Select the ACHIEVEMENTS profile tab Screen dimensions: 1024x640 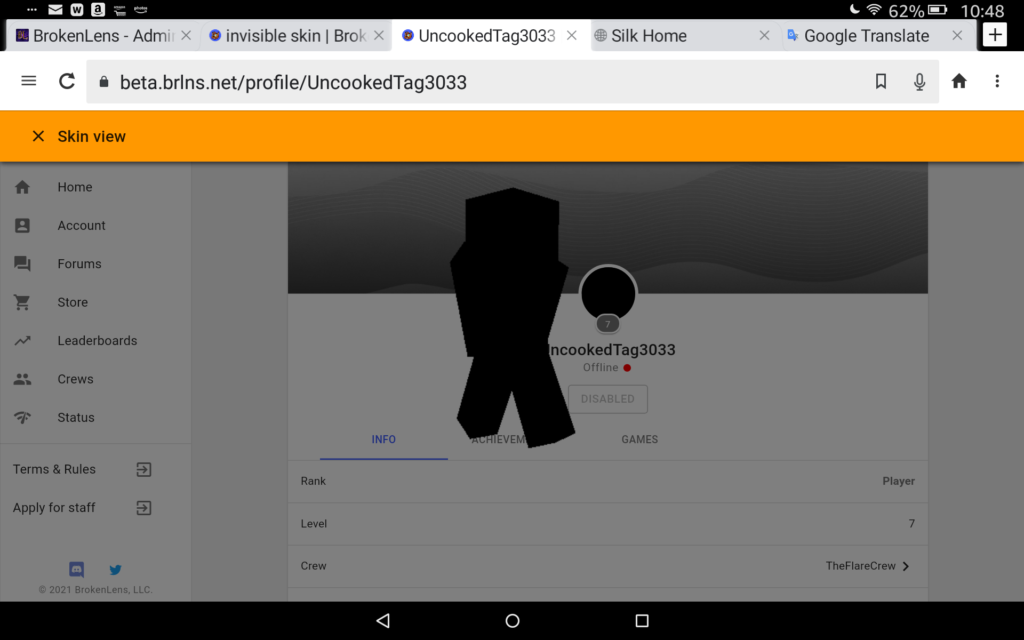pyautogui.click(x=512, y=439)
